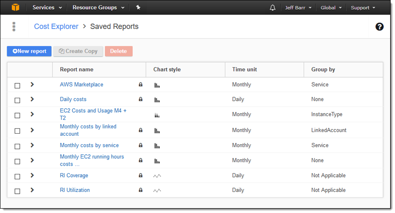Click the New report button
The height and width of the screenshot is (213, 395).
(x=29, y=51)
